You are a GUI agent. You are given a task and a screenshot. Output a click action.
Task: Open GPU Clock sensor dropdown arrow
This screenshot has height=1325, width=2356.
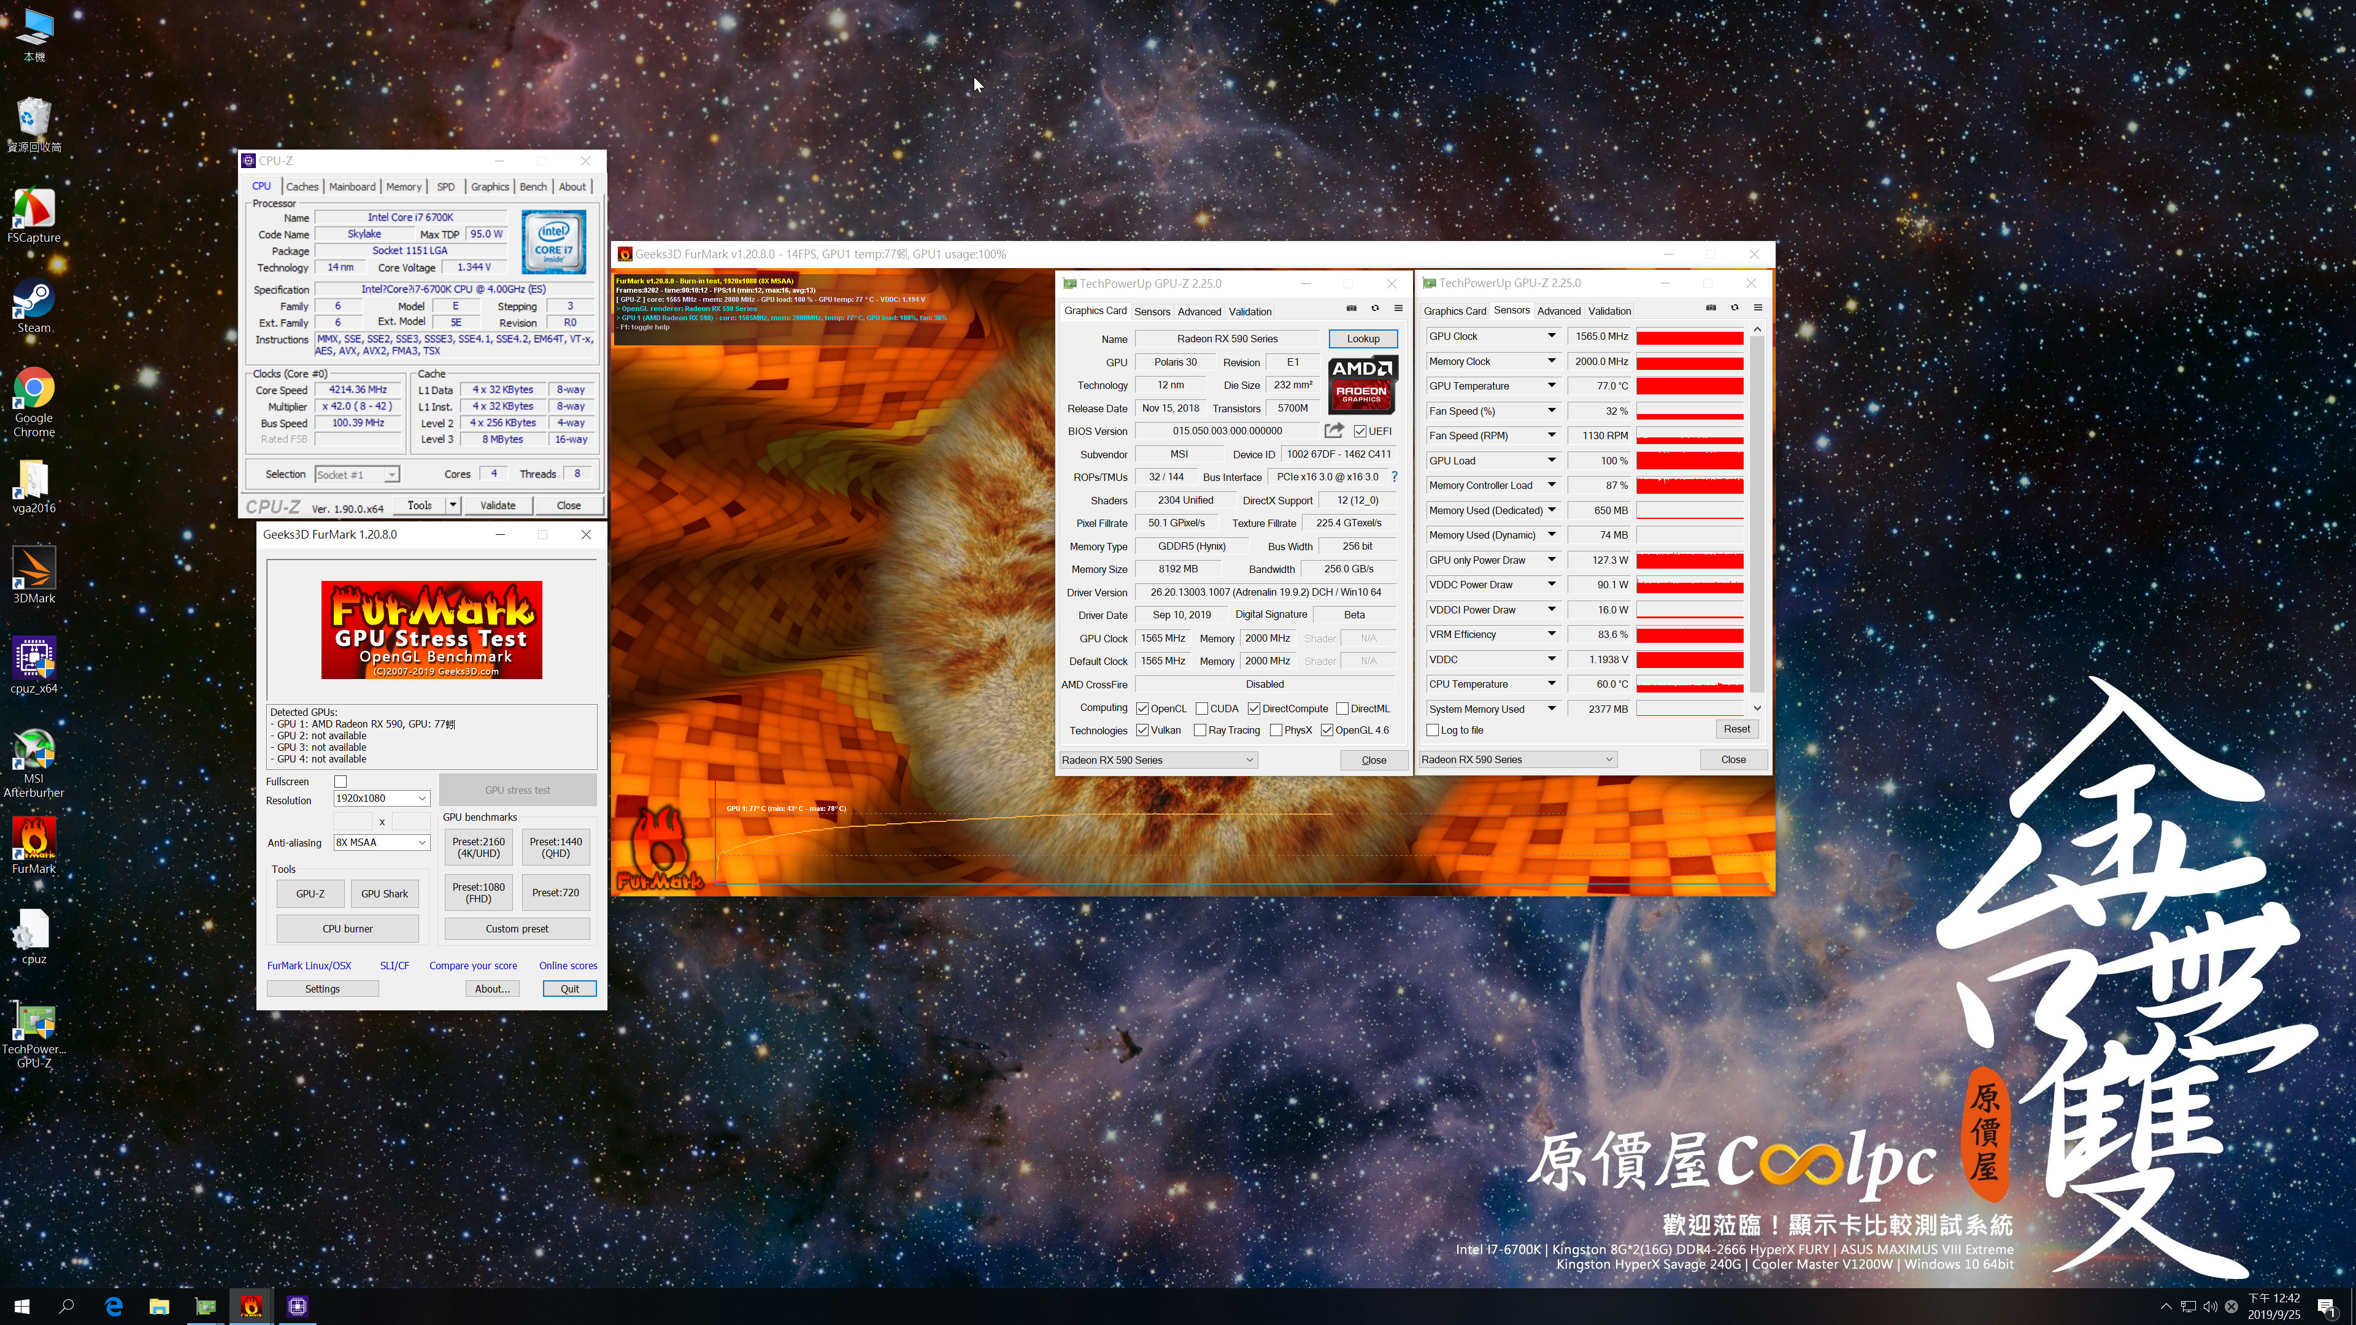(x=1551, y=336)
